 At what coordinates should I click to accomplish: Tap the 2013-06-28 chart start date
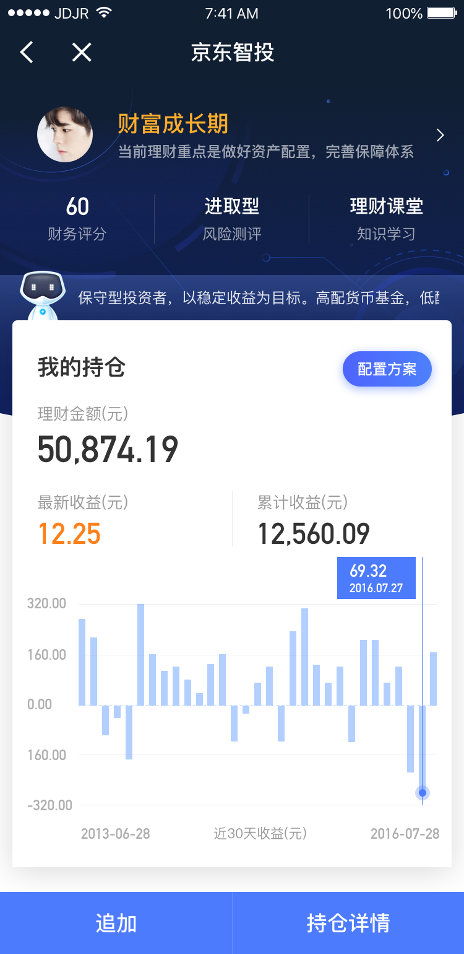[x=116, y=834]
